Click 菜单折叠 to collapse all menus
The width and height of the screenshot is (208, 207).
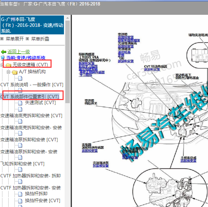pyautogui.click(x=40, y=39)
